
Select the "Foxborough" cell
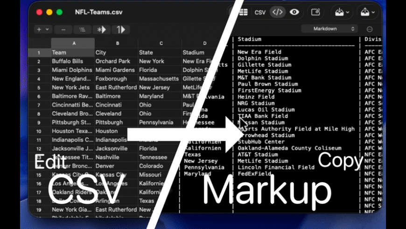[116, 79]
